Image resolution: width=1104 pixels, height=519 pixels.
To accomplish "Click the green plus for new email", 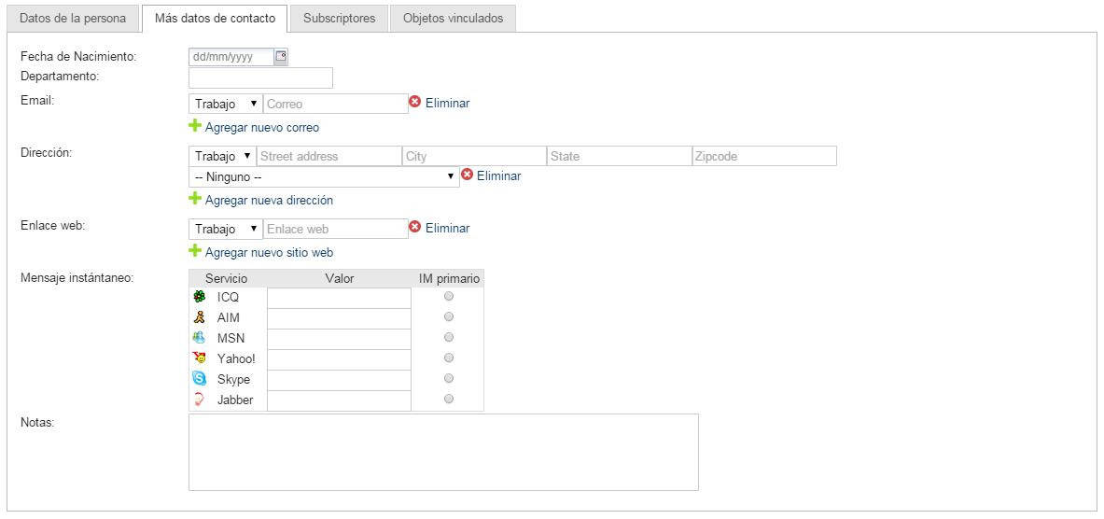I will pyautogui.click(x=195, y=126).
